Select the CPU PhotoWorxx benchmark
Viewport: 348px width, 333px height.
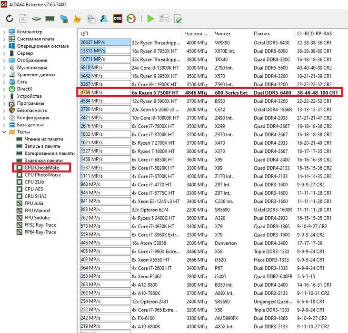[43, 175]
